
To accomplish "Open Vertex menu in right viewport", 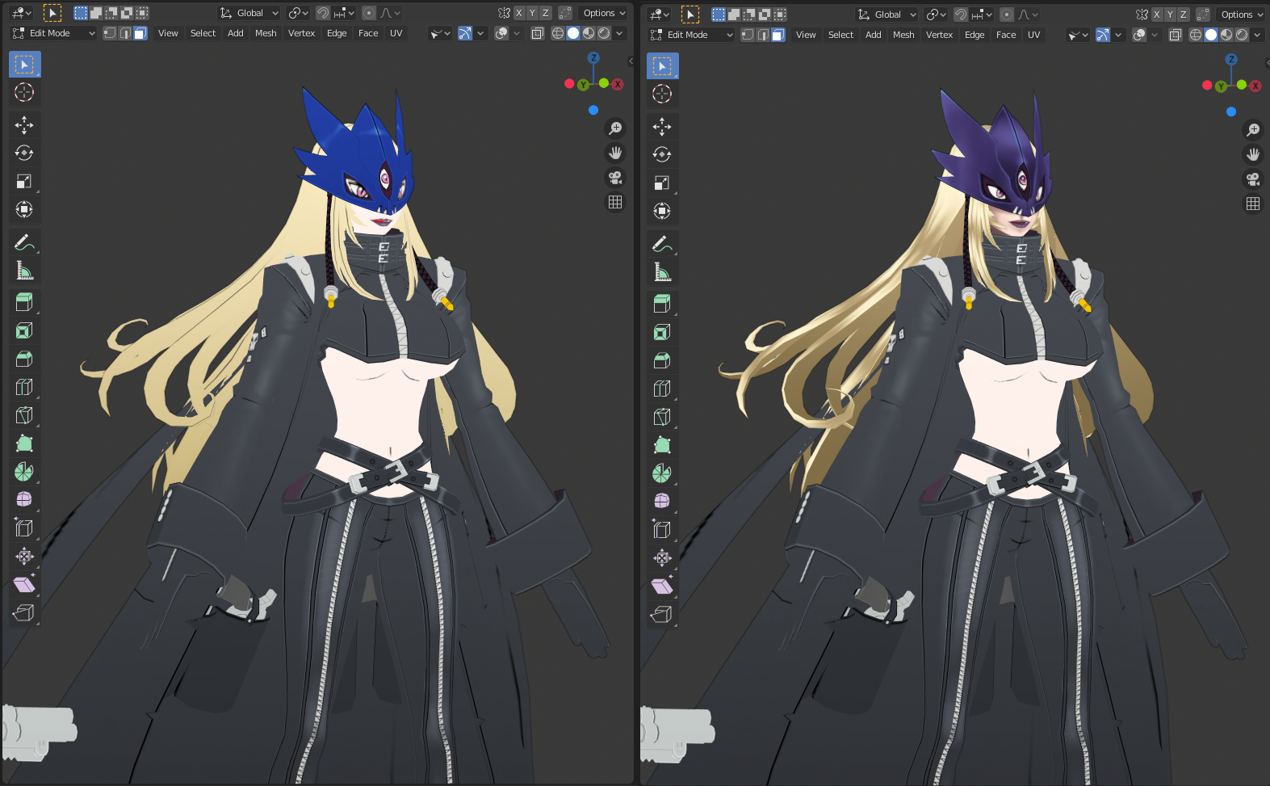I will point(939,35).
